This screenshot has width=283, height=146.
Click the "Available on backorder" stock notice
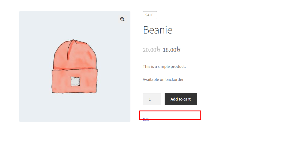(163, 80)
